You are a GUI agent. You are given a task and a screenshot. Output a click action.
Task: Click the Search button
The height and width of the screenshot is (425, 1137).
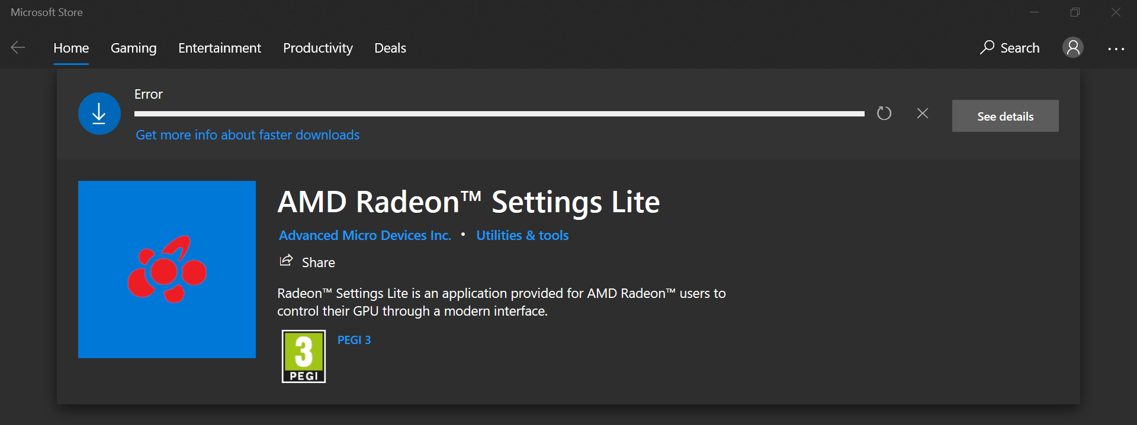pyautogui.click(x=1010, y=48)
